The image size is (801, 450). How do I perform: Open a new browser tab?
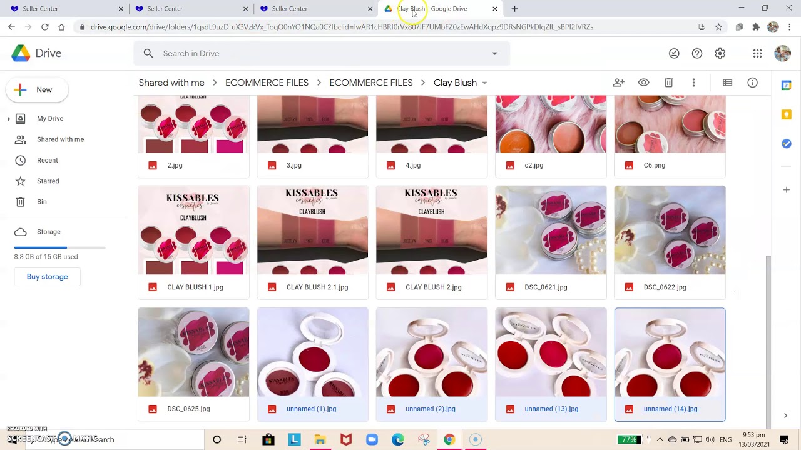514,9
